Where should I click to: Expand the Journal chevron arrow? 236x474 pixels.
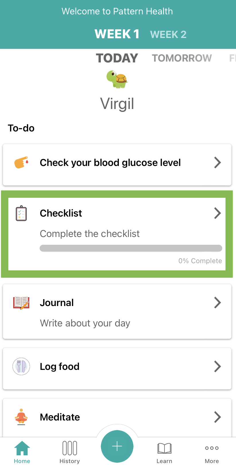pyautogui.click(x=218, y=303)
